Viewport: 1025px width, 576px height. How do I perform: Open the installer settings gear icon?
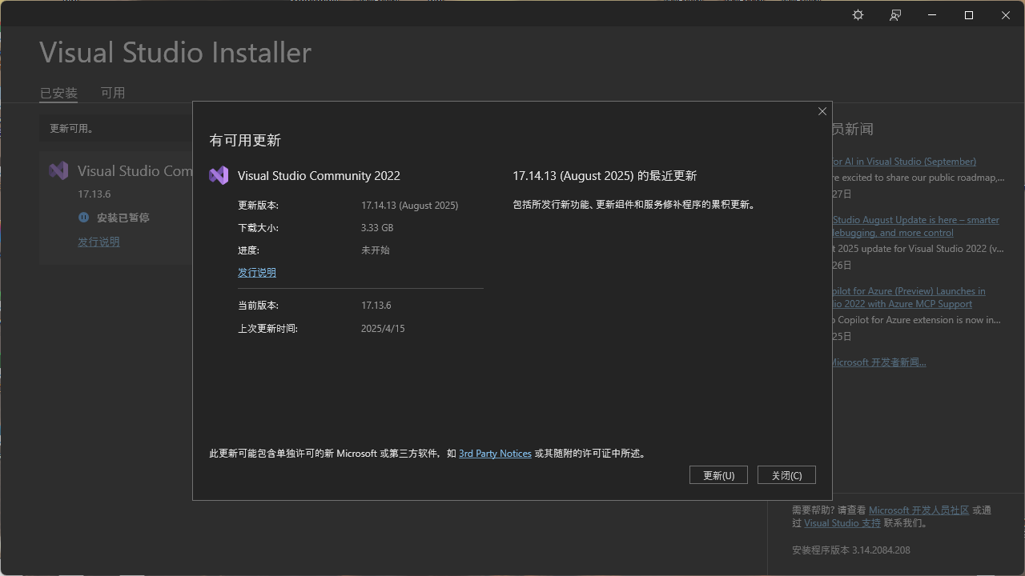(x=858, y=15)
